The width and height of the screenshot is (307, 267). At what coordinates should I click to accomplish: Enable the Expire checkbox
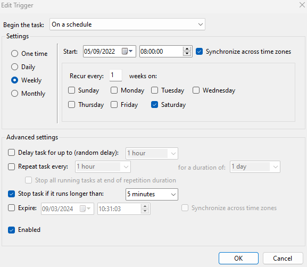tap(11, 207)
